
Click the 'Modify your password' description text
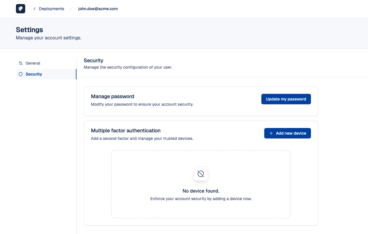[x=142, y=104]
